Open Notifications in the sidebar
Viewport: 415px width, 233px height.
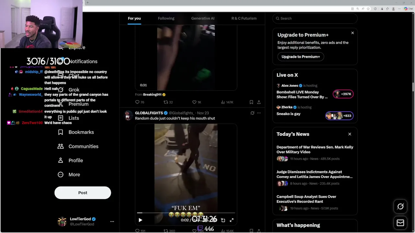pyautogui.click(x=83, y=61)
